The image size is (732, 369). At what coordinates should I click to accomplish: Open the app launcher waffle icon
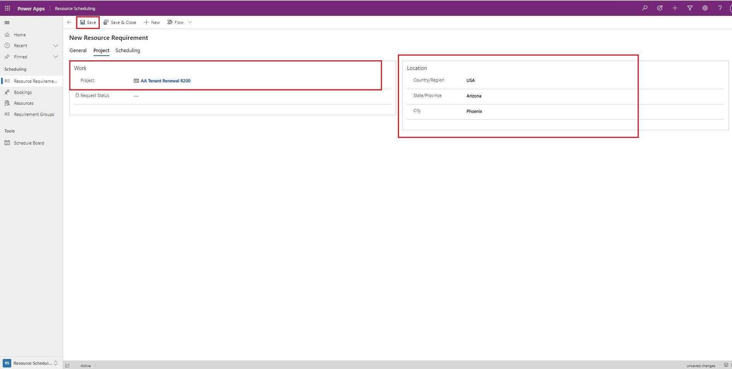7,8
